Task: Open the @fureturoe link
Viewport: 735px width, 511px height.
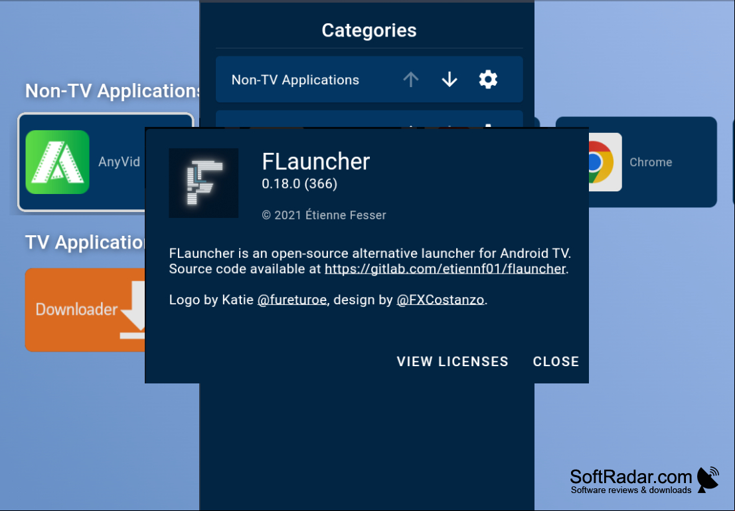Action: (292, 300)
